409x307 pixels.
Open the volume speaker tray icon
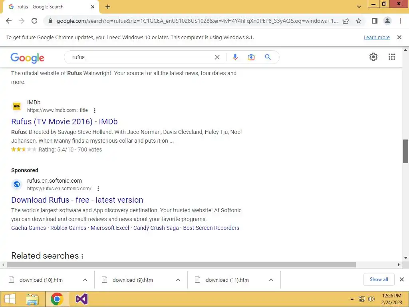[x=371, y=299]
